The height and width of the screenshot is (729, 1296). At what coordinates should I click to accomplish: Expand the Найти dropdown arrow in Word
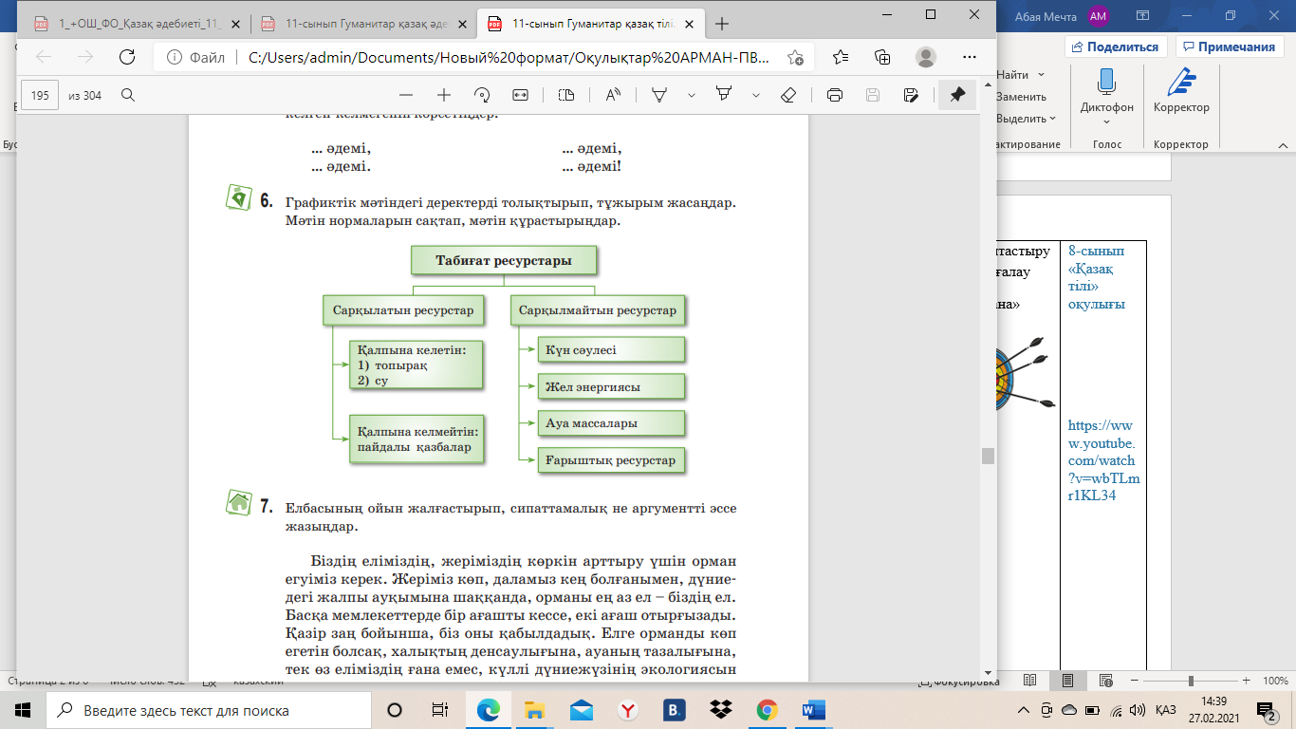(1042, 74)
